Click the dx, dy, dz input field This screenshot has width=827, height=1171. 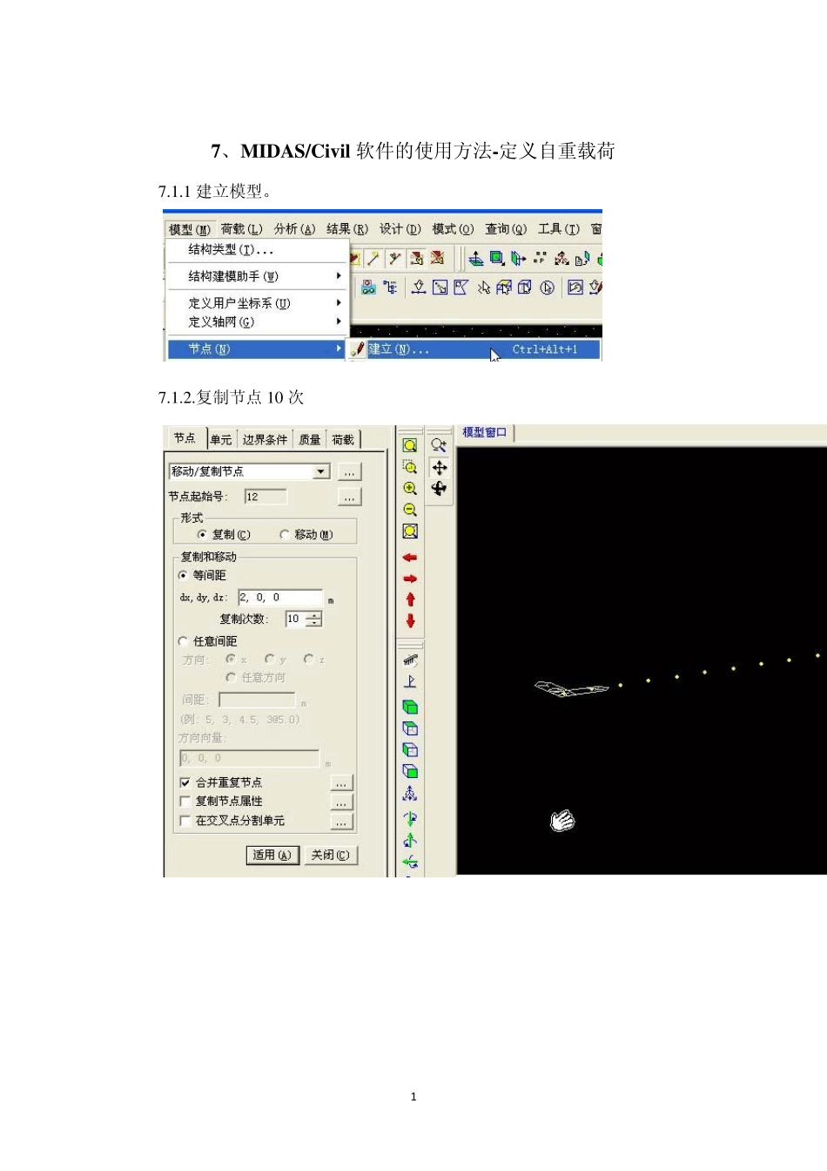tap(279, 598)
